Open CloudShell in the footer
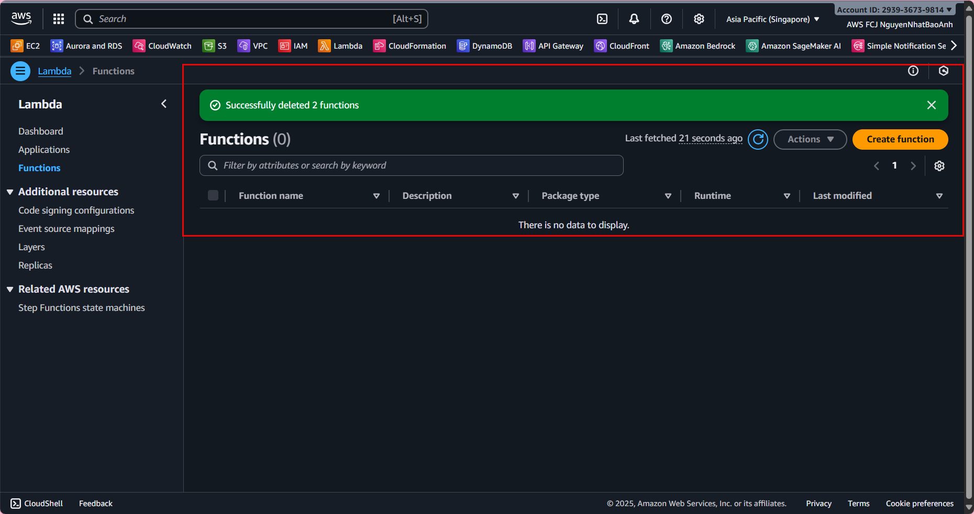Image resolution: width=974 pixels, height=514 pixels. click(x=37, y=504)
